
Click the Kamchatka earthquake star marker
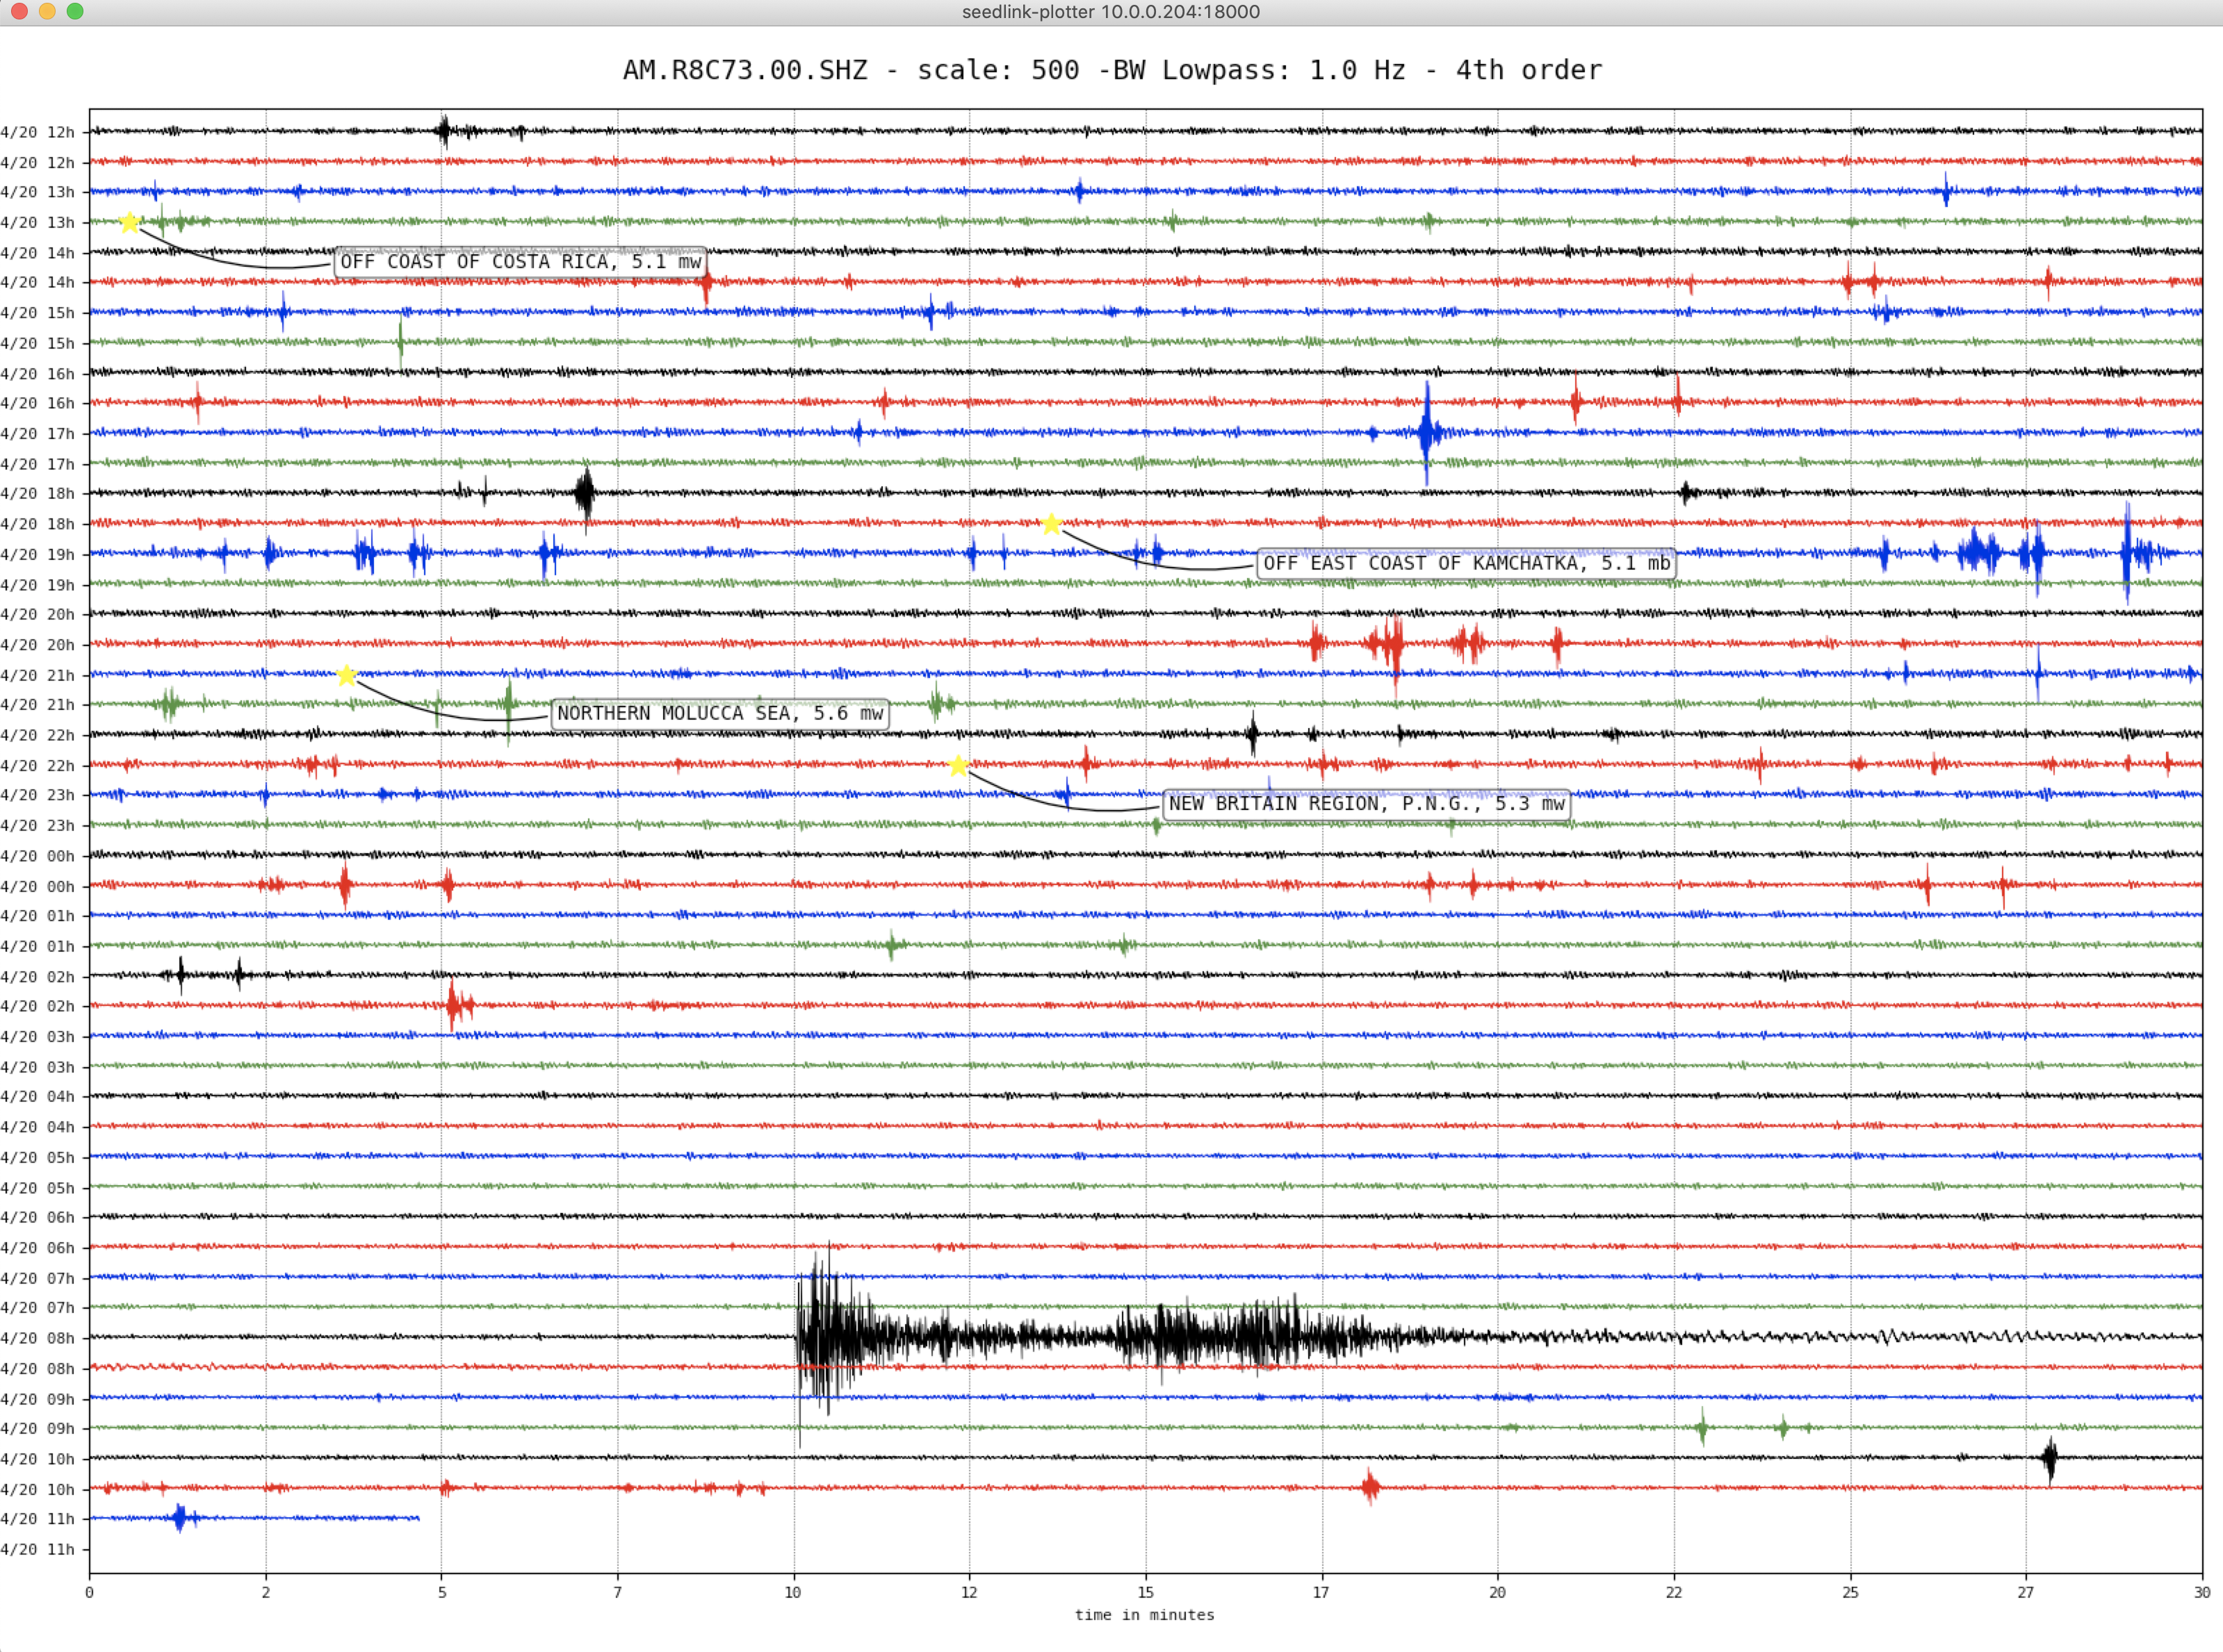click(1050, 524)
